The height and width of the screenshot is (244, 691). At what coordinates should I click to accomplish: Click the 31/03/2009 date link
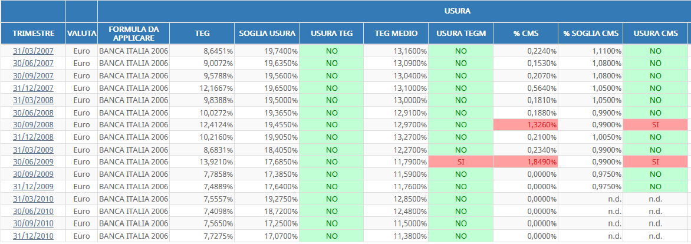tap(33, 150)
